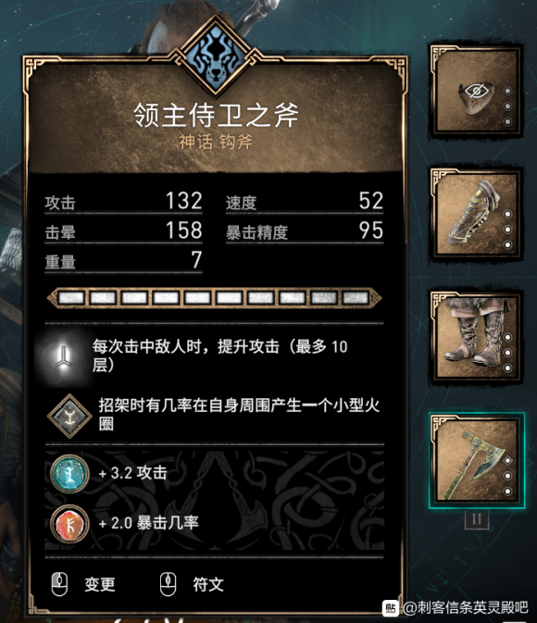Click the diamond rune icon beside 招架时 perk
The width and height of the screenshot is (537, 623).
[70, 417]
